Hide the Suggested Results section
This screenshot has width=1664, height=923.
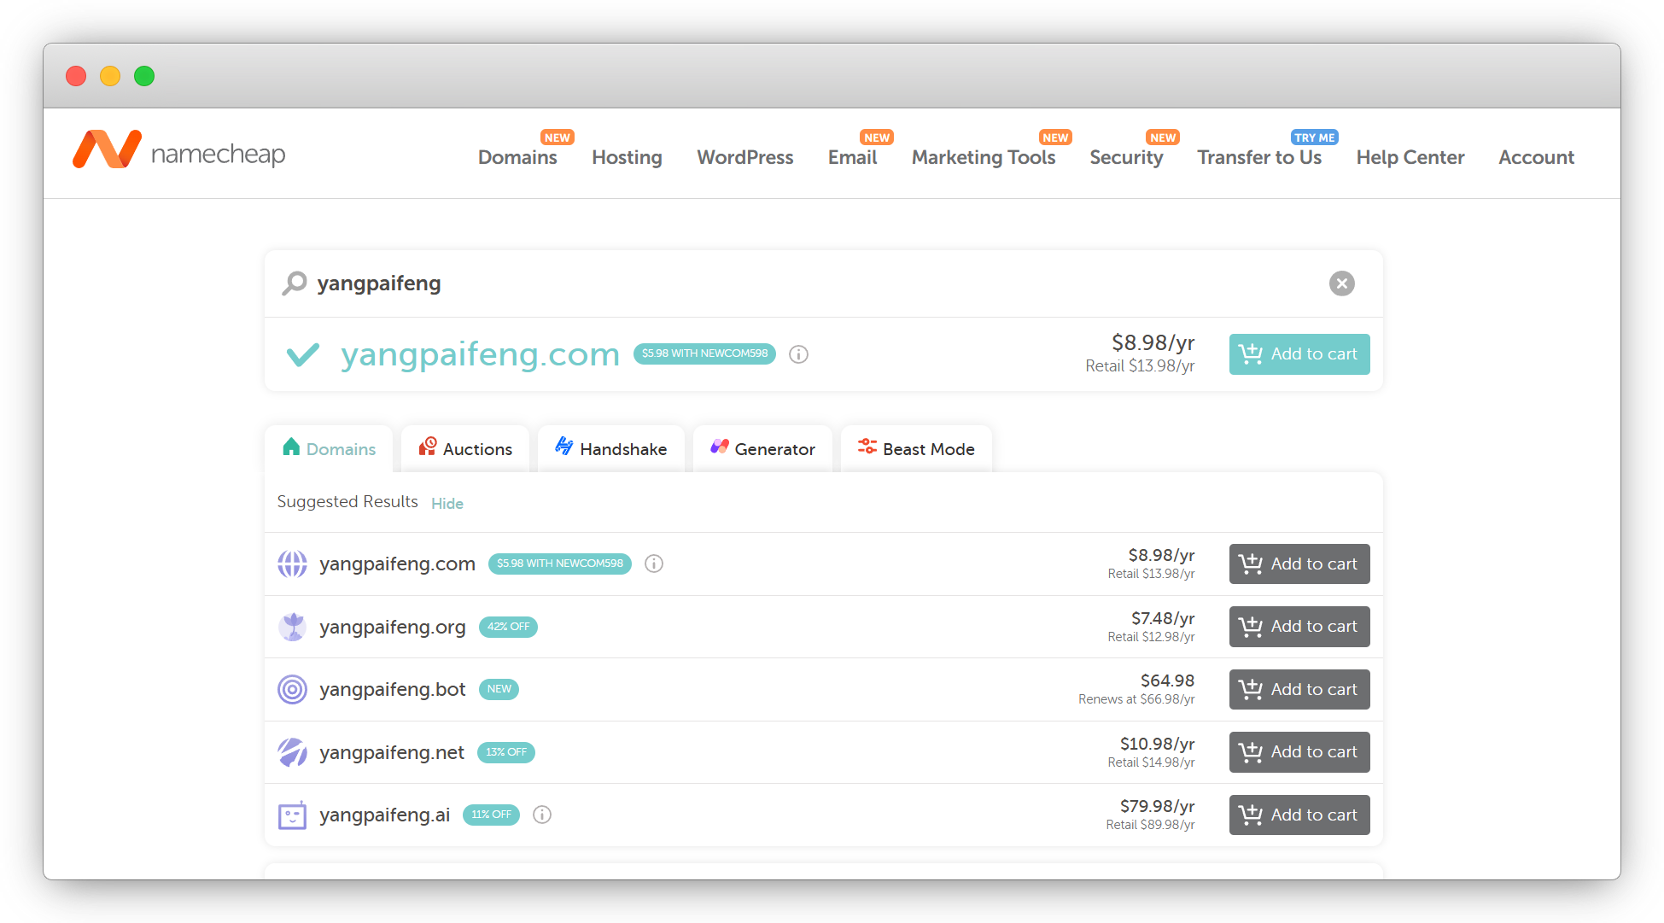pyautogui.click(x=447, y=504)
